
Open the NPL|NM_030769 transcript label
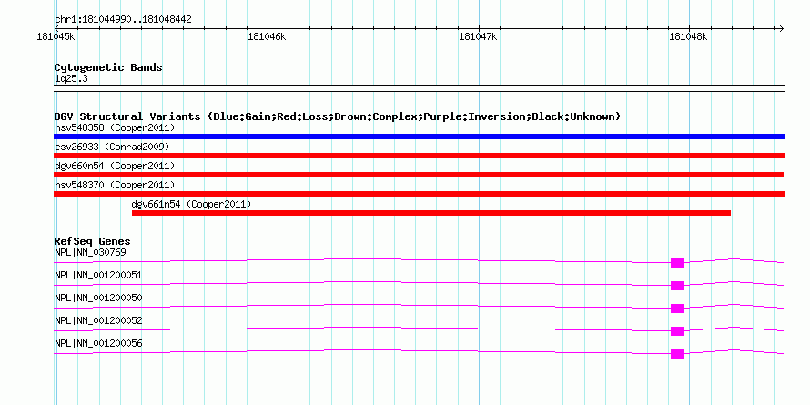click(90, 253)
